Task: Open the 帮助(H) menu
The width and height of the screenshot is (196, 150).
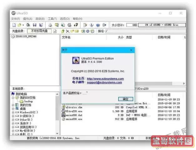Action: (78, 19)
